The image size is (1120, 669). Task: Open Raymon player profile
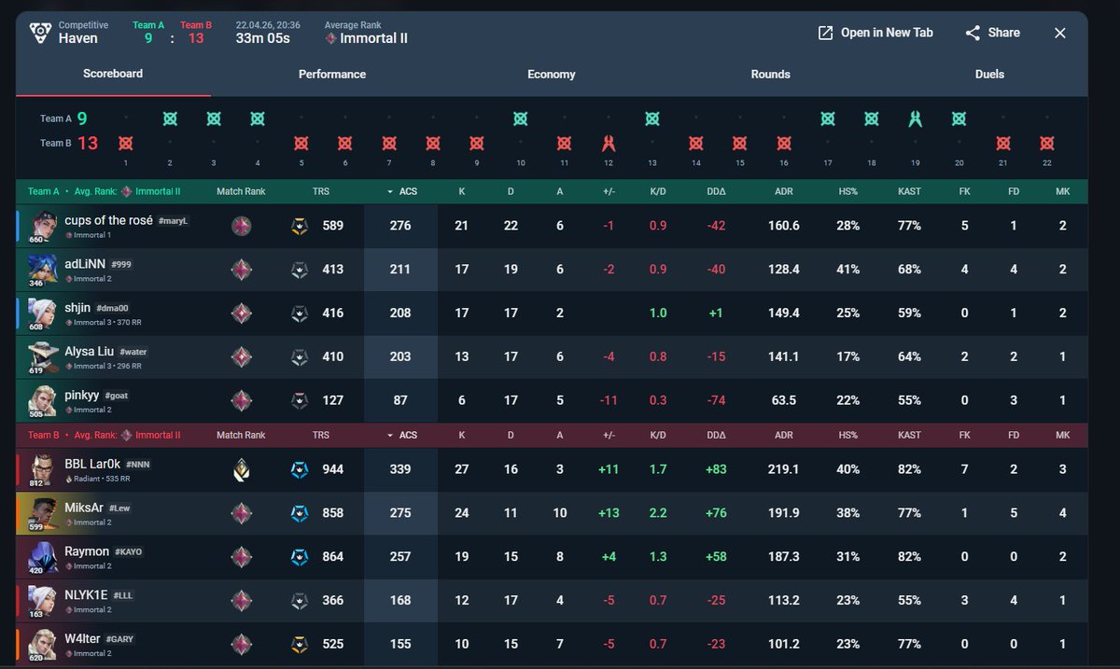point(87,551)
